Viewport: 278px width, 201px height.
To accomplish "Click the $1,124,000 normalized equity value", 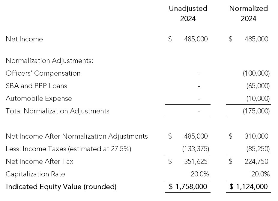I will [249, 187].
